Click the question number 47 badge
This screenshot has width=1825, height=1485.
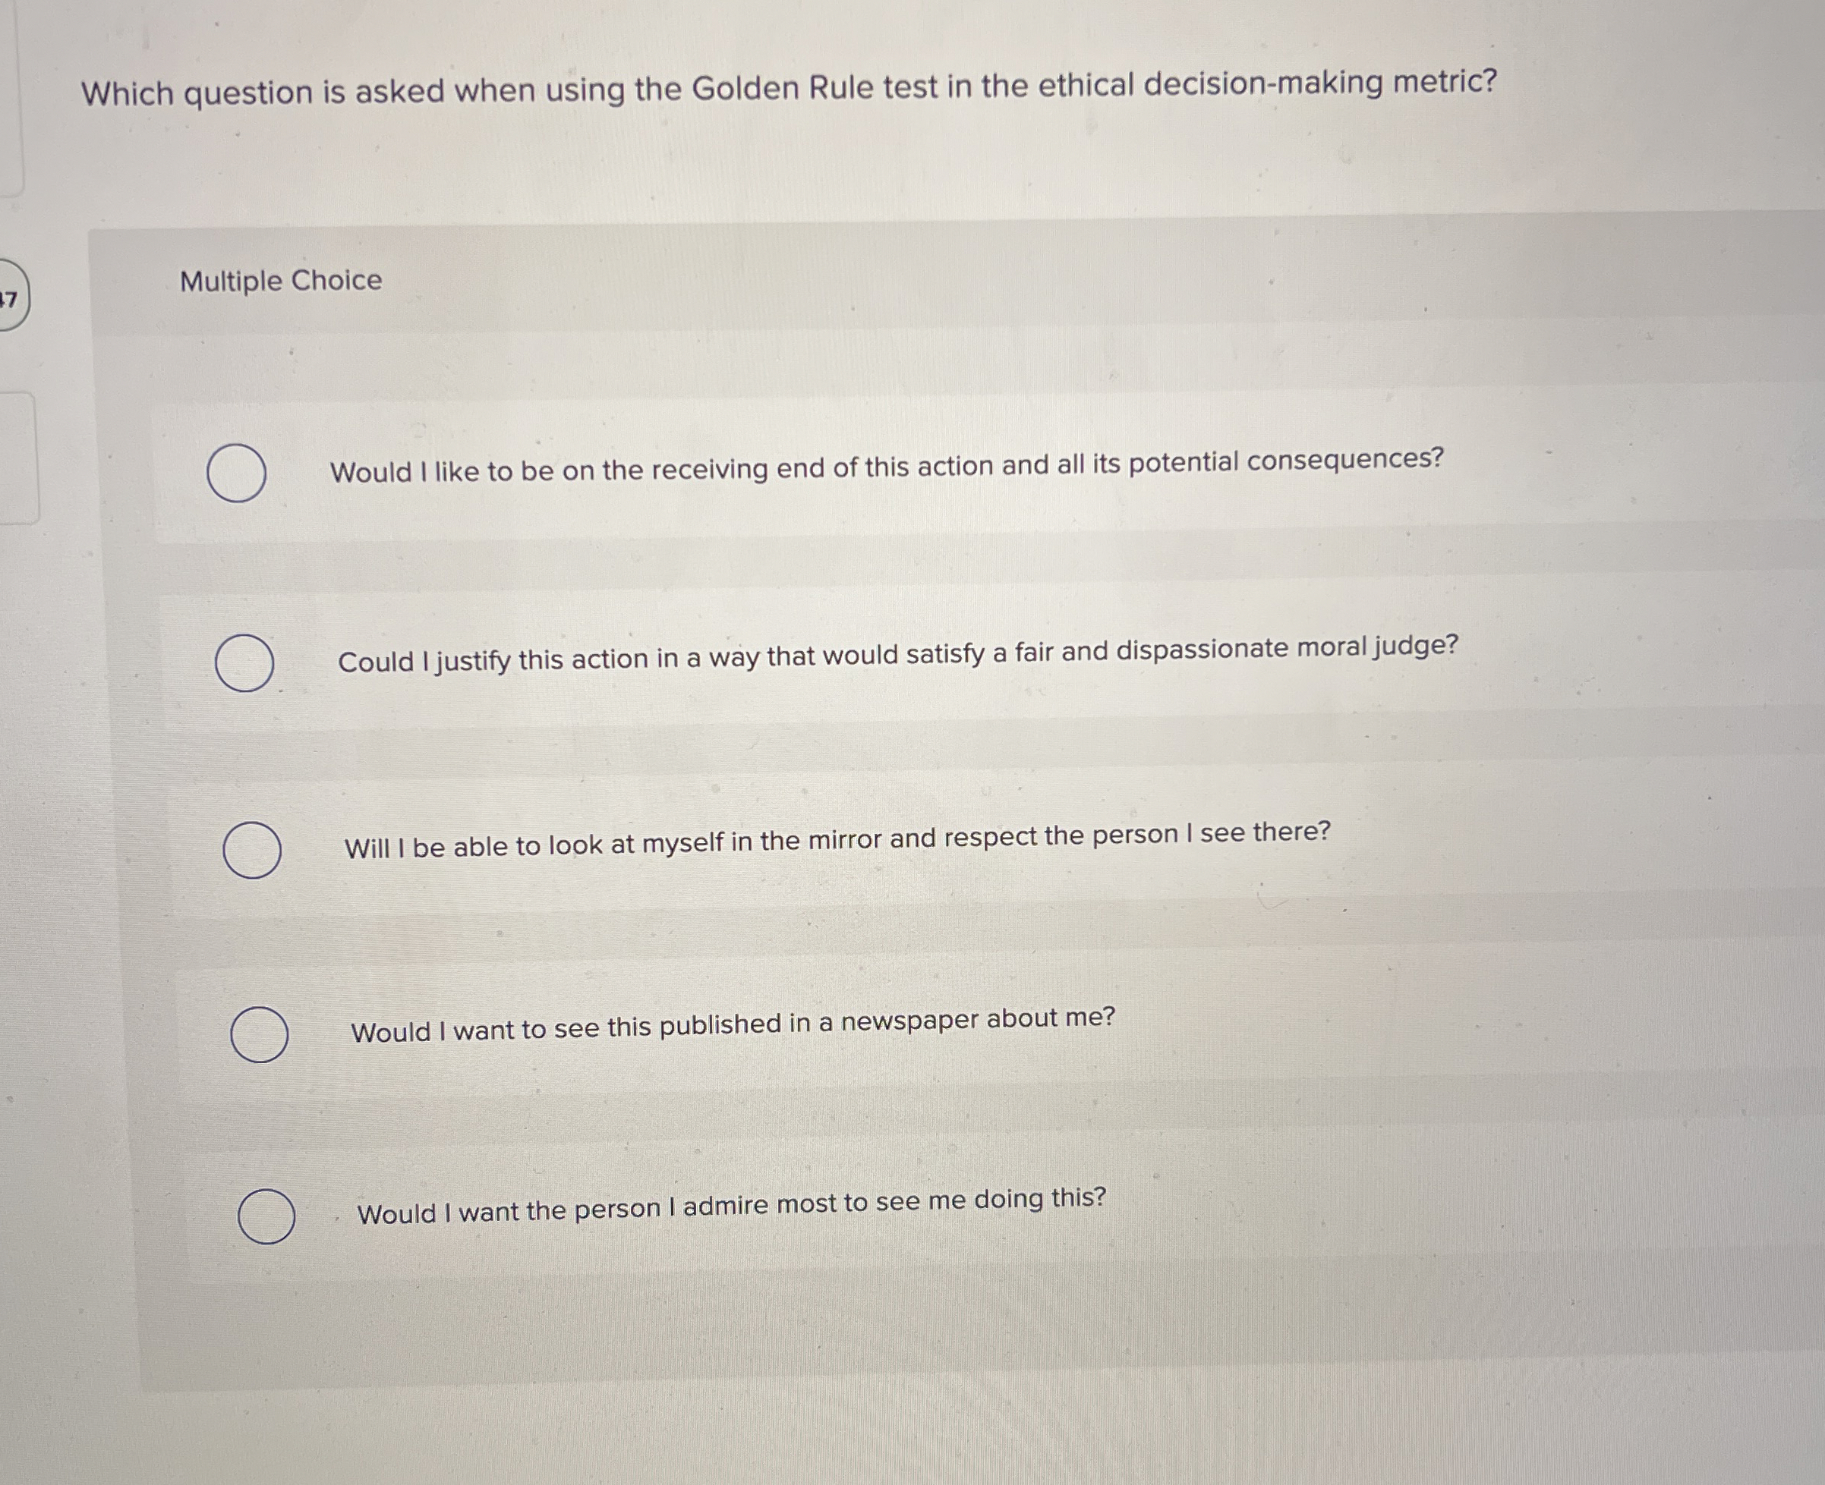coord(14,298)
